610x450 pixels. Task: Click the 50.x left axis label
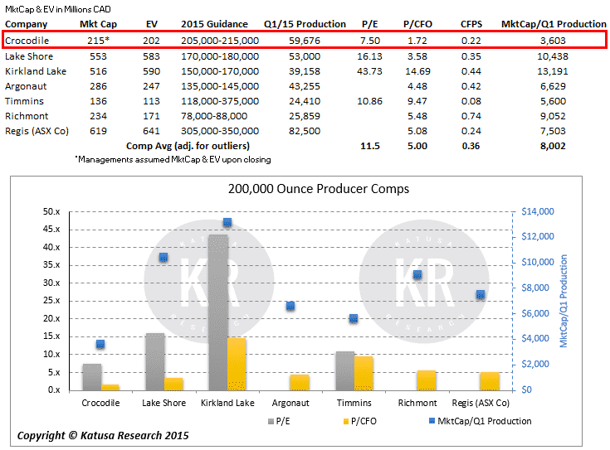pyautogui.click(x=51, y=212)
